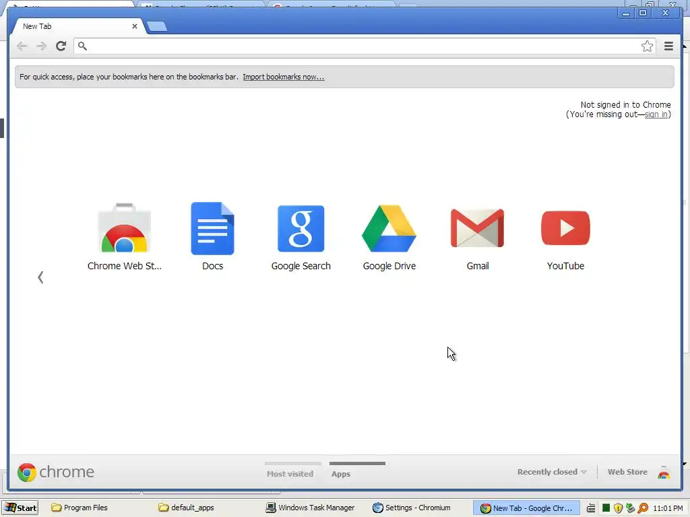The image size is (690, 517).
Task: Open a new tab with the tab button
Action: click(157, 26)
